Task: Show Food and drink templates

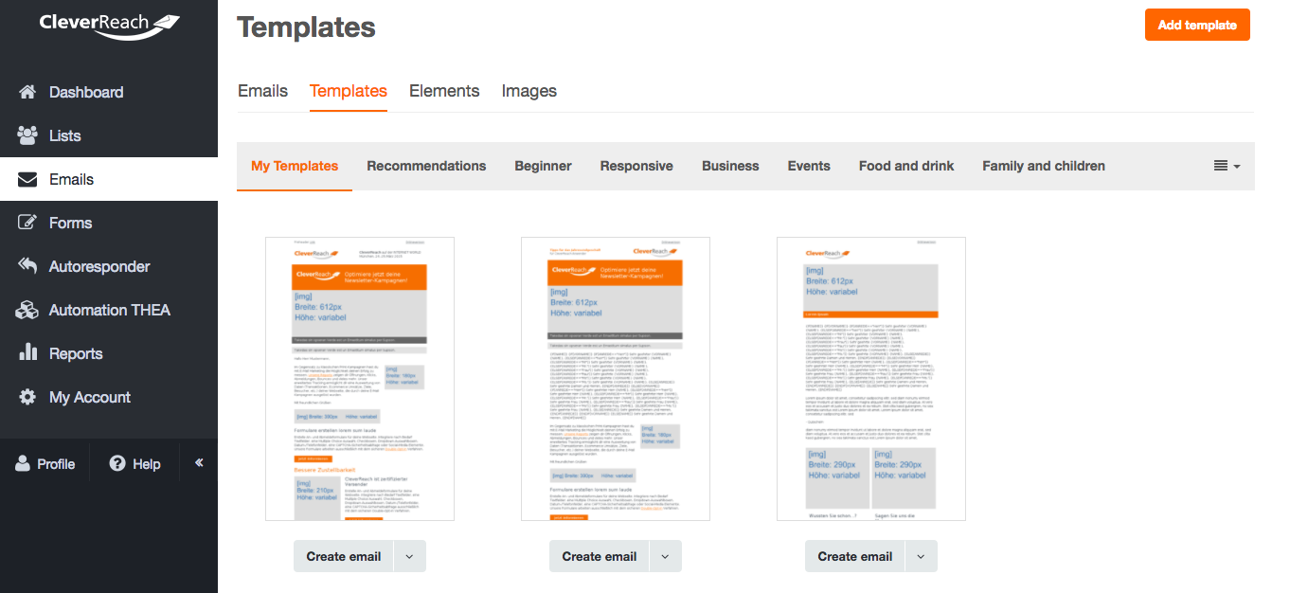Action: coord(906,166)
